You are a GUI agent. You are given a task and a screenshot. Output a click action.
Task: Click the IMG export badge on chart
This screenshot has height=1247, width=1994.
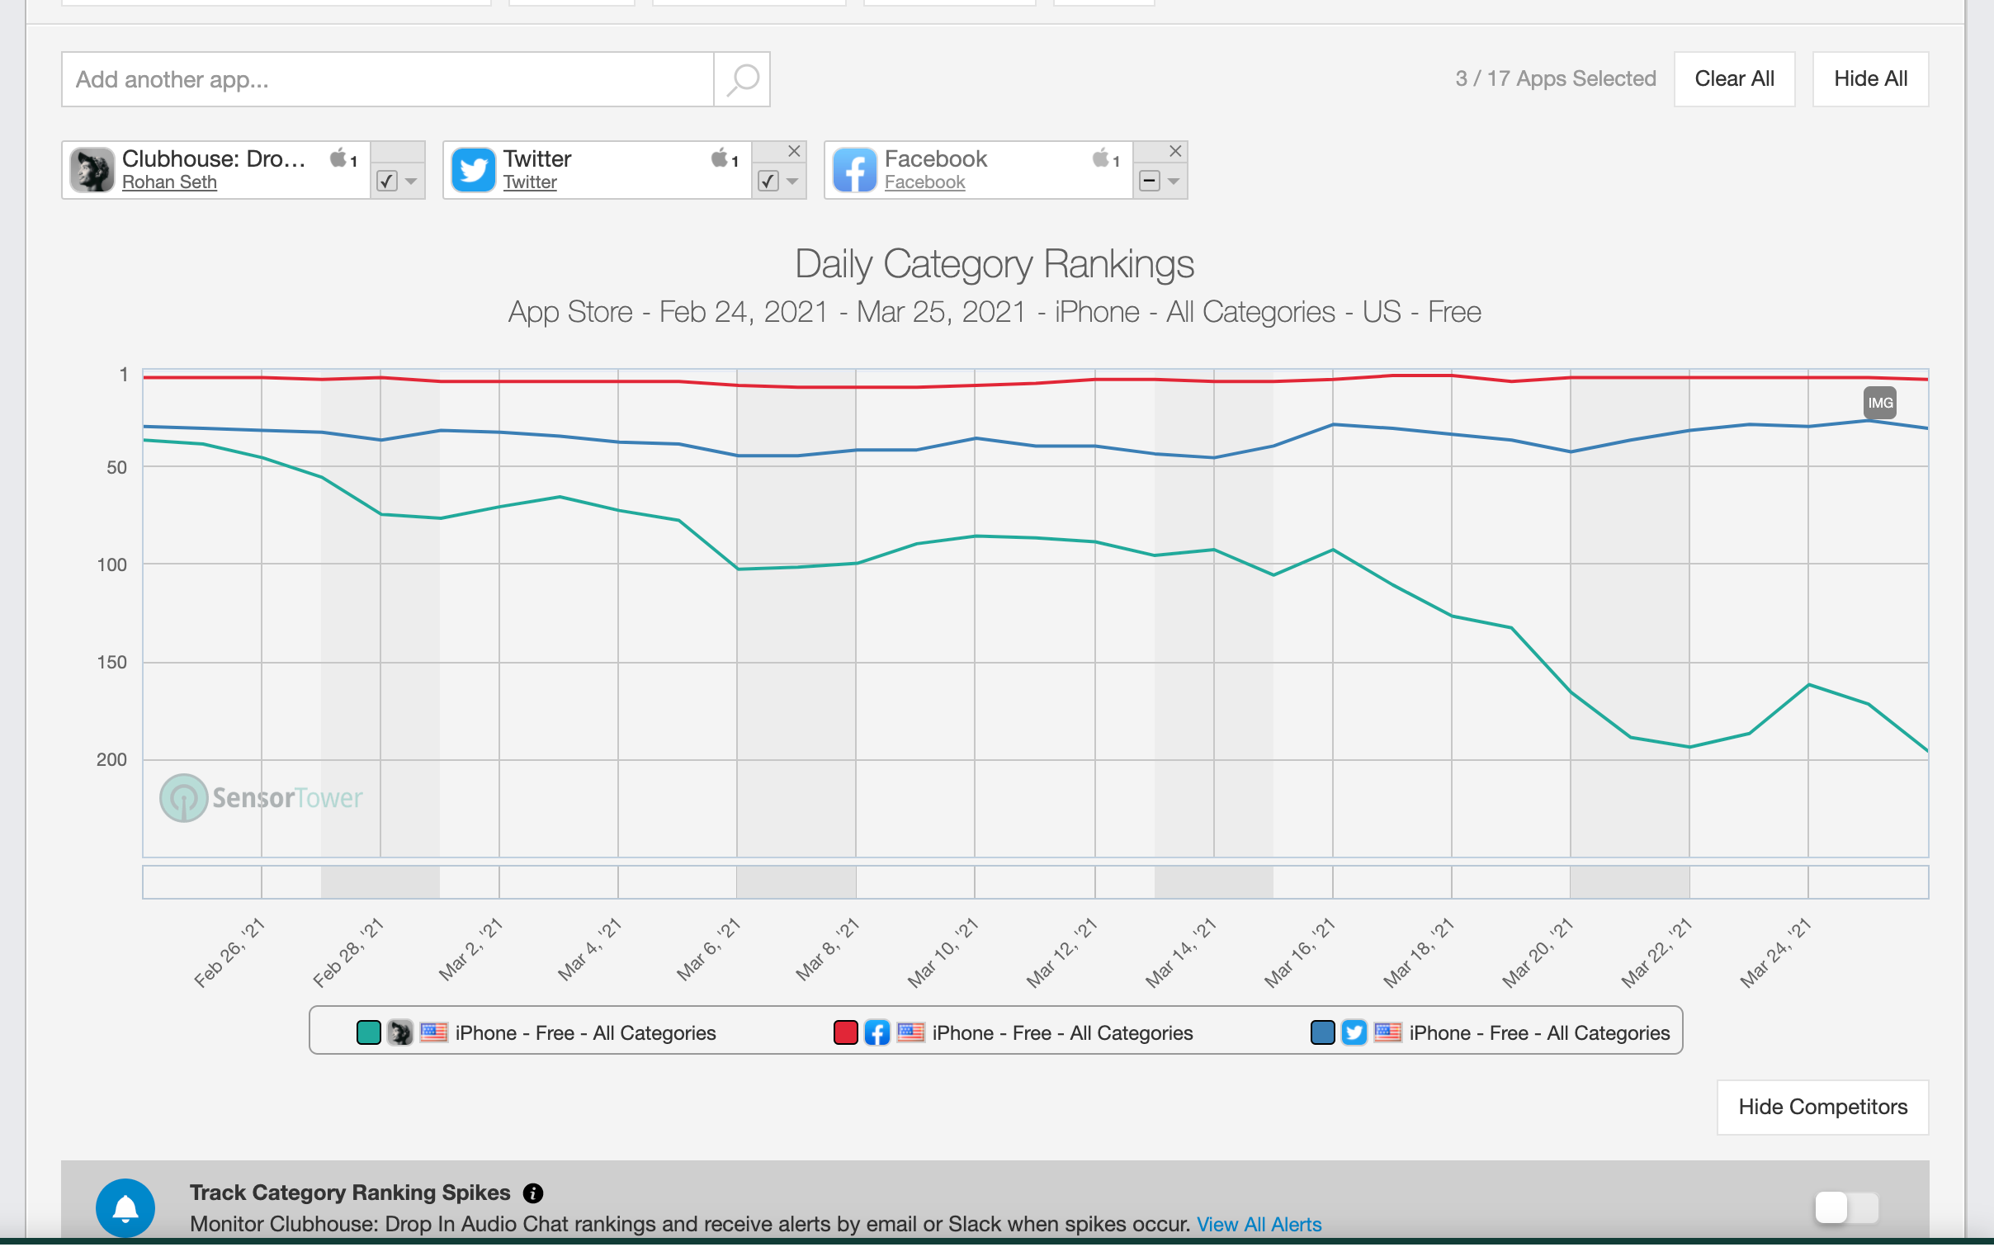pyautogui.click(x=1879, y=403)
